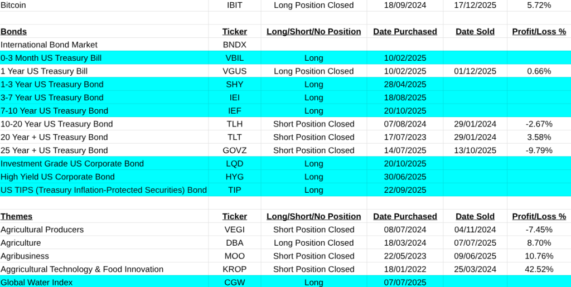The width and height of the screenshot is (571, 287).
Task: Click the Themes section header cell
Action: [x=17, y=216]
